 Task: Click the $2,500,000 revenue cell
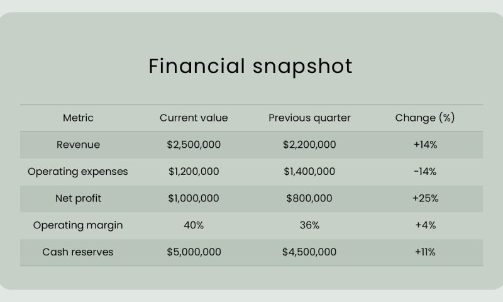pyautogui.click(x=194, y=145)
